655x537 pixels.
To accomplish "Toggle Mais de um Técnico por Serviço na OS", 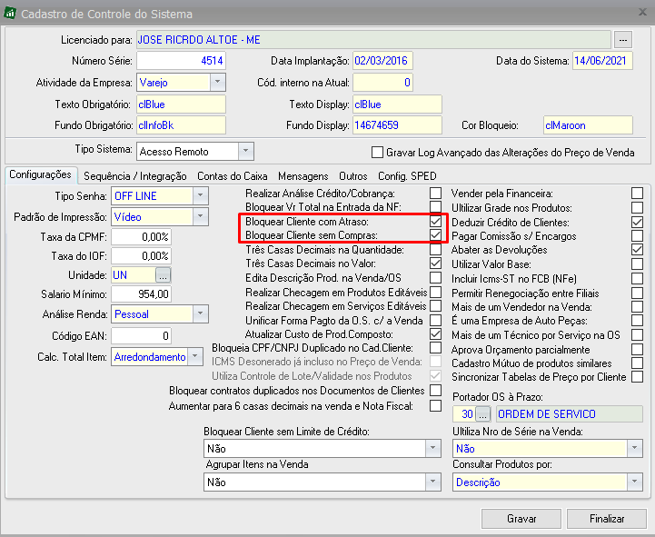I will coord(637,334).
